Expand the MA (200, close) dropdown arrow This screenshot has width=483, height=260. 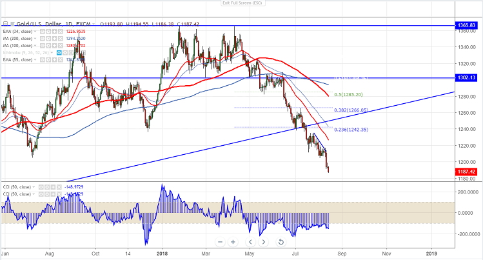(35, 39)
